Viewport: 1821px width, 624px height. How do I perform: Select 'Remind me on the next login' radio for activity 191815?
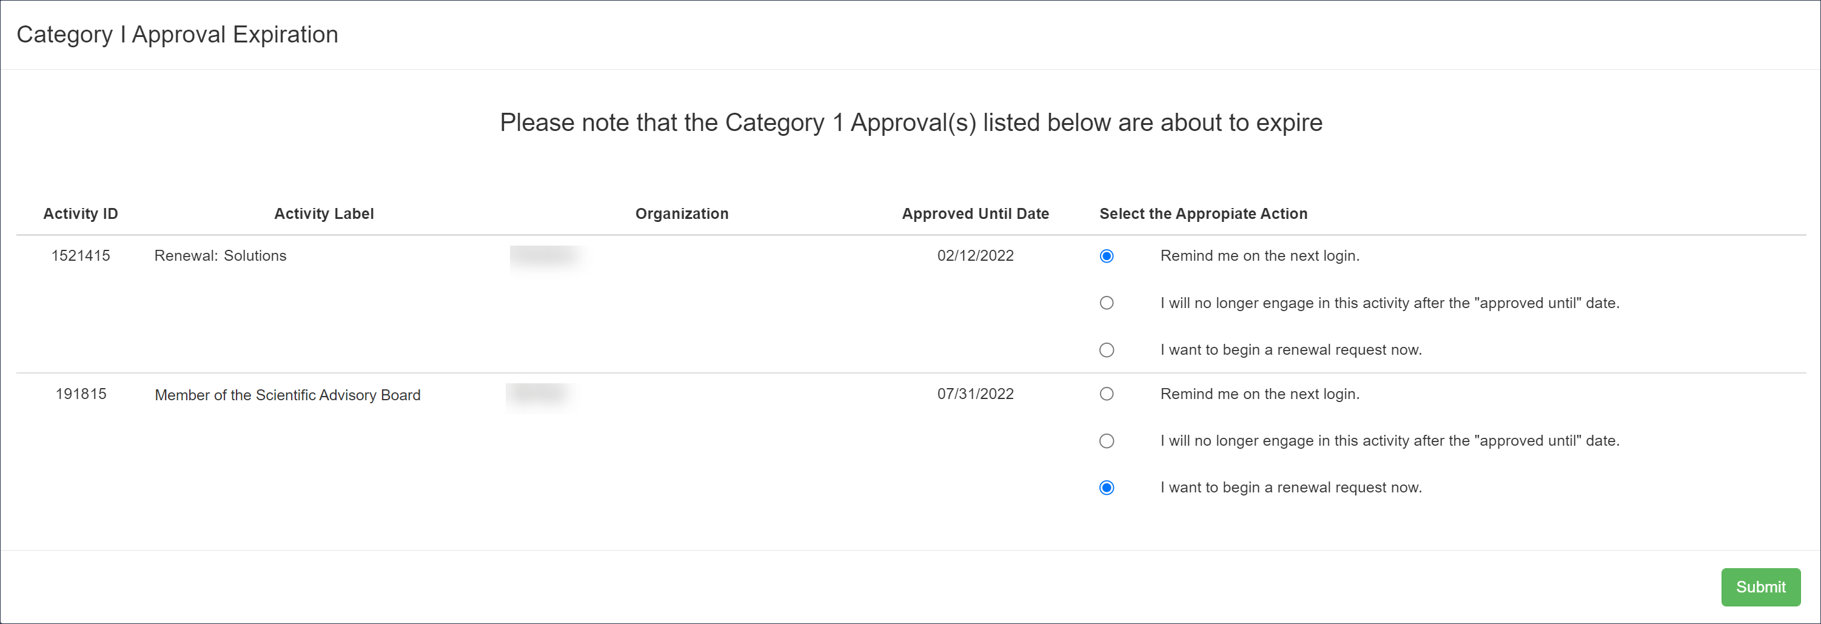[1106, 394]
